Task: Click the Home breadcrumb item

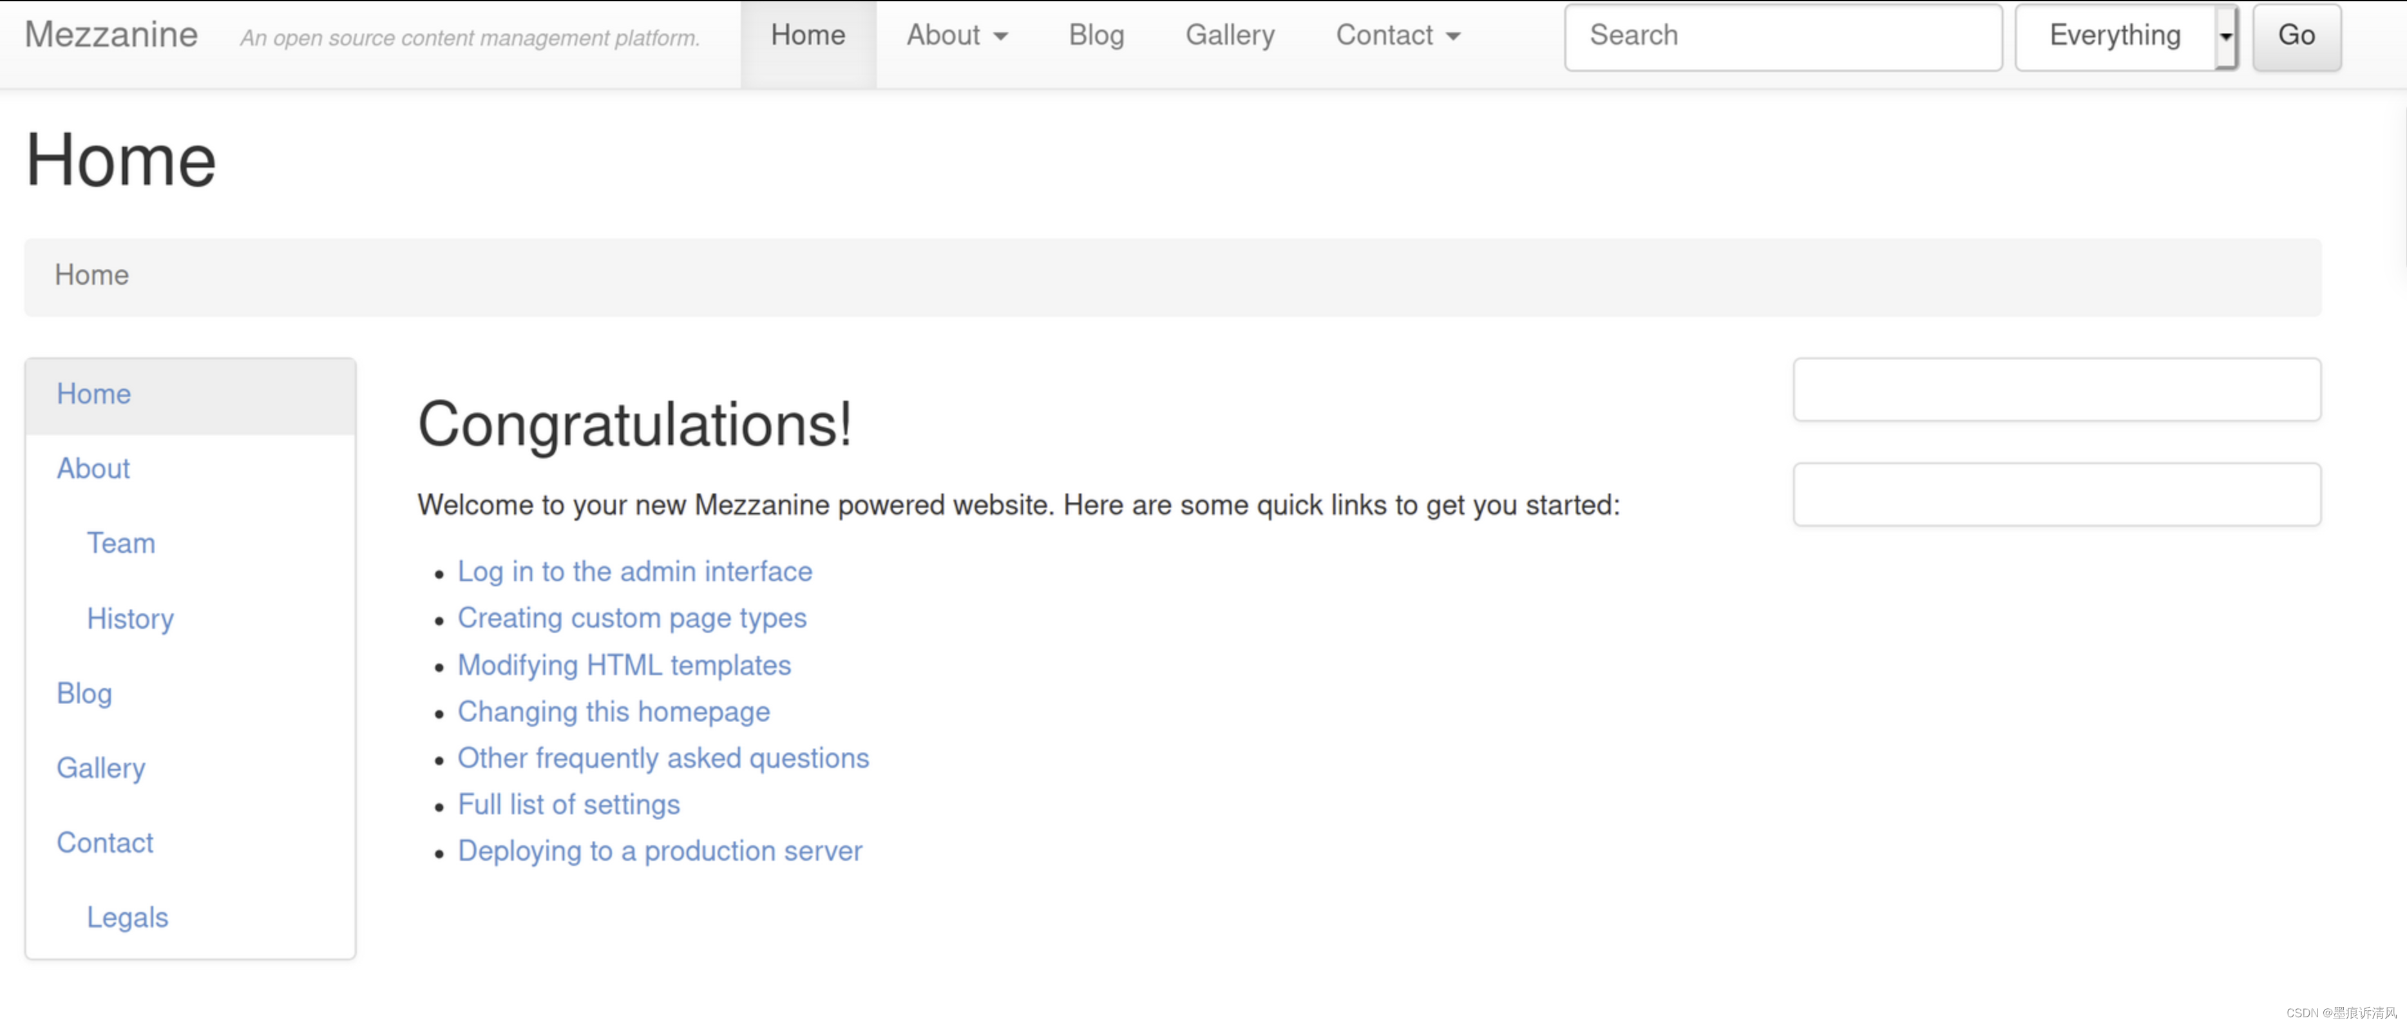Action: 91,274
